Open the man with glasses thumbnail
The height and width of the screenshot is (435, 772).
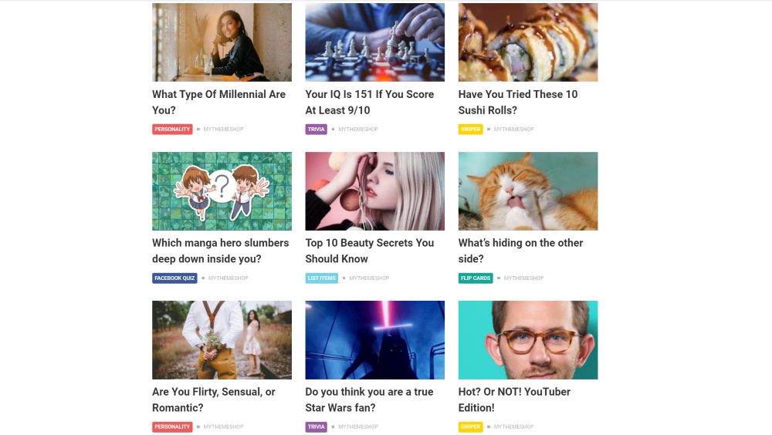point(528,340)
